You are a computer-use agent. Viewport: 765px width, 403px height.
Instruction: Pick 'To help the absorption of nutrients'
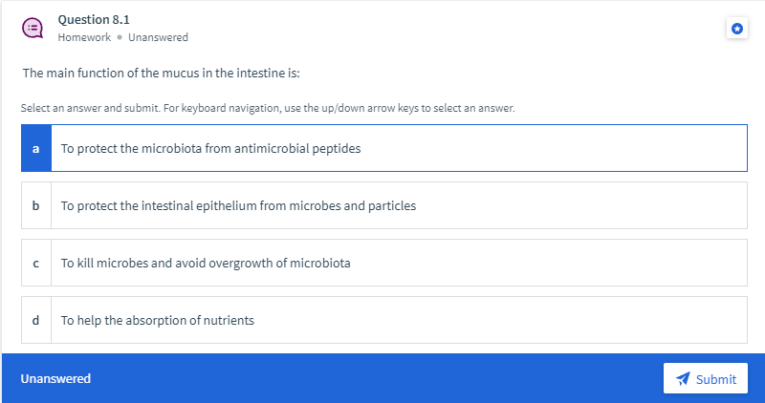pyautogui.click(x=158, y=320)
